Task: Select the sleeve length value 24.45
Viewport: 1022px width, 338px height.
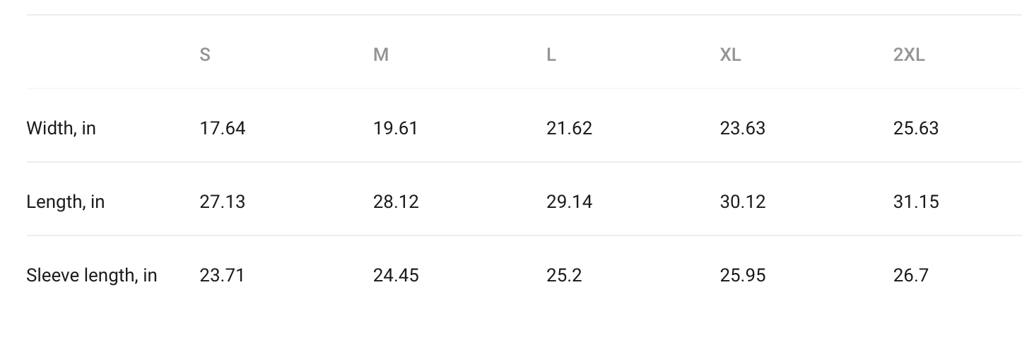Action: [x=396, y=275]
